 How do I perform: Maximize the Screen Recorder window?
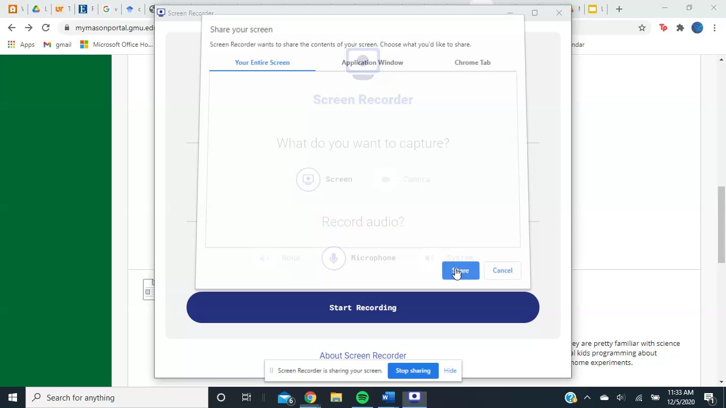pos(535,13)
